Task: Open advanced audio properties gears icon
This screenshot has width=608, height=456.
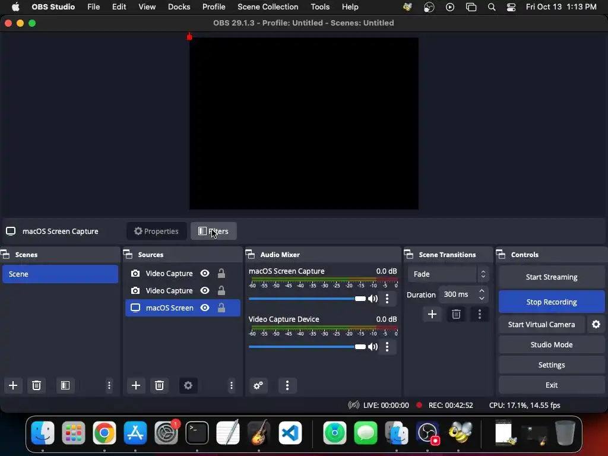Action: [x=258, y=385]
